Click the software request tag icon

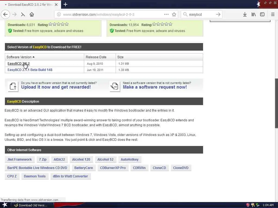(x=115, y=86)
